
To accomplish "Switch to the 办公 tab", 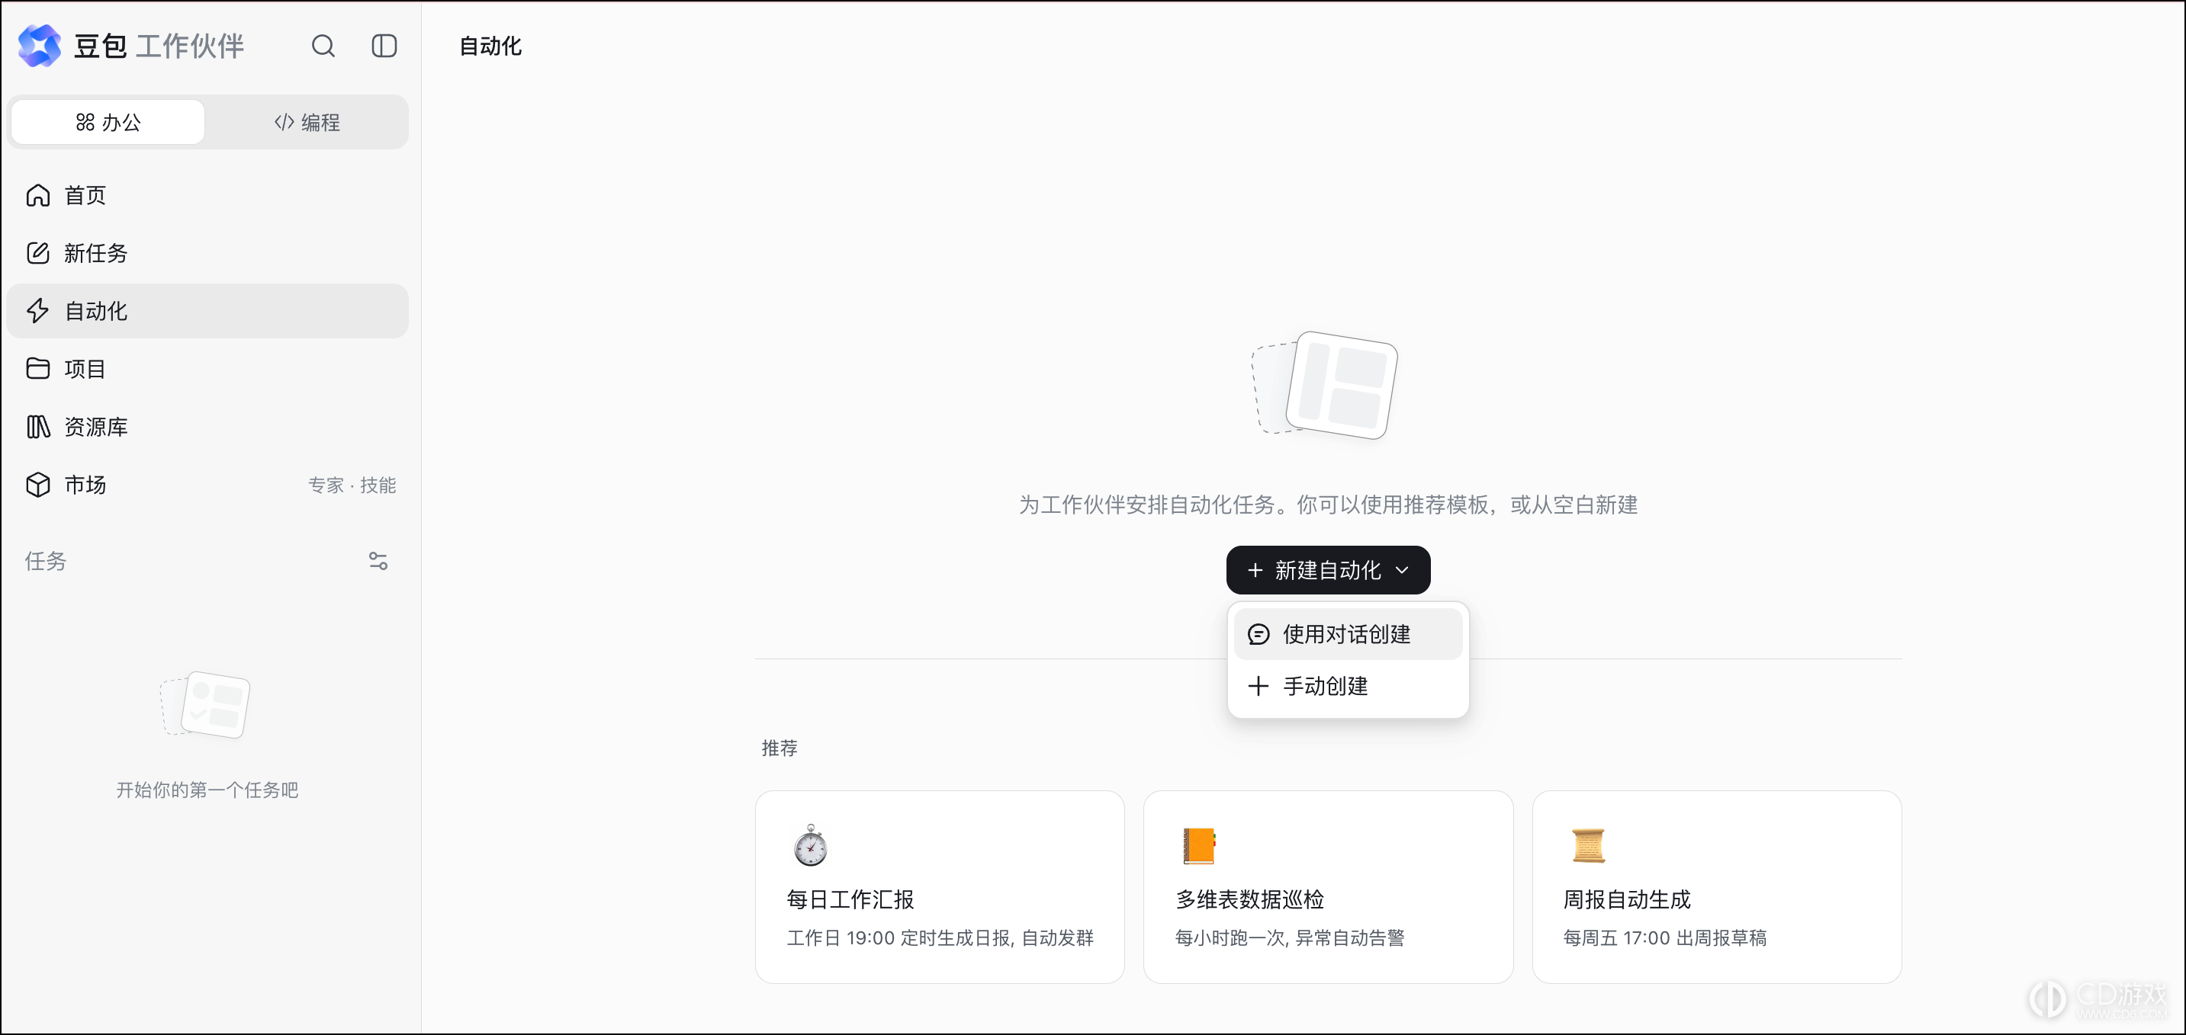I will 108,122.
